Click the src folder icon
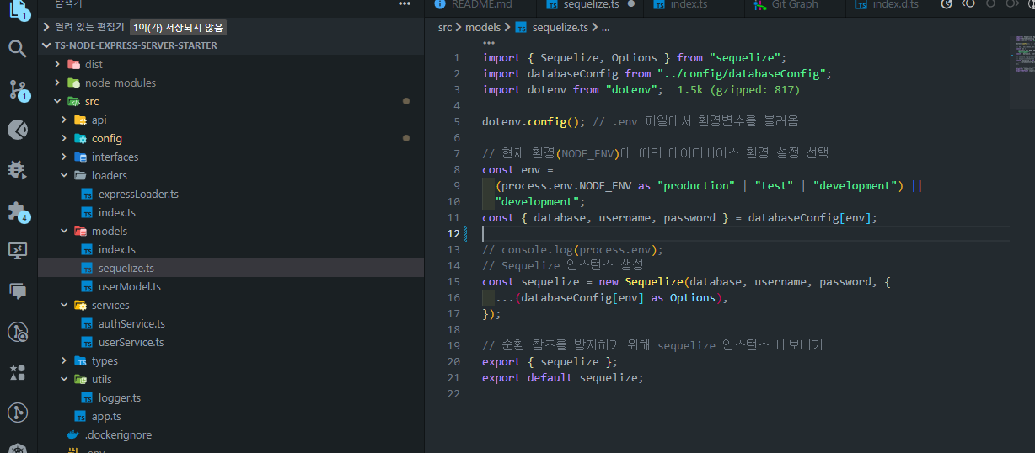Screen dimensions: 1035x453 click(x=73, y=101)
